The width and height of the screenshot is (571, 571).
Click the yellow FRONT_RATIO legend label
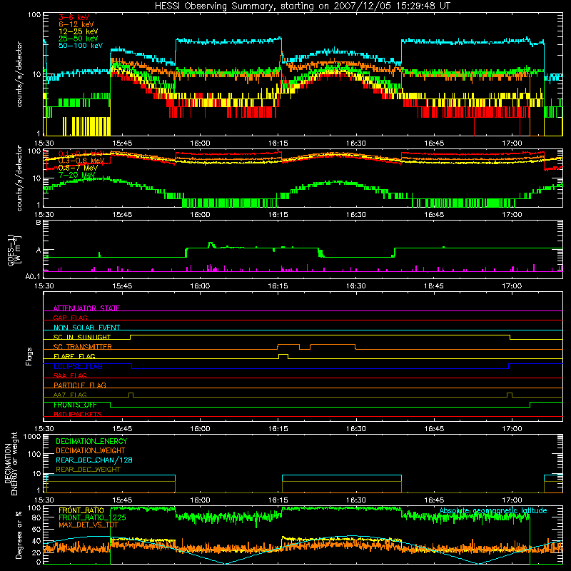tap(81, 510)
